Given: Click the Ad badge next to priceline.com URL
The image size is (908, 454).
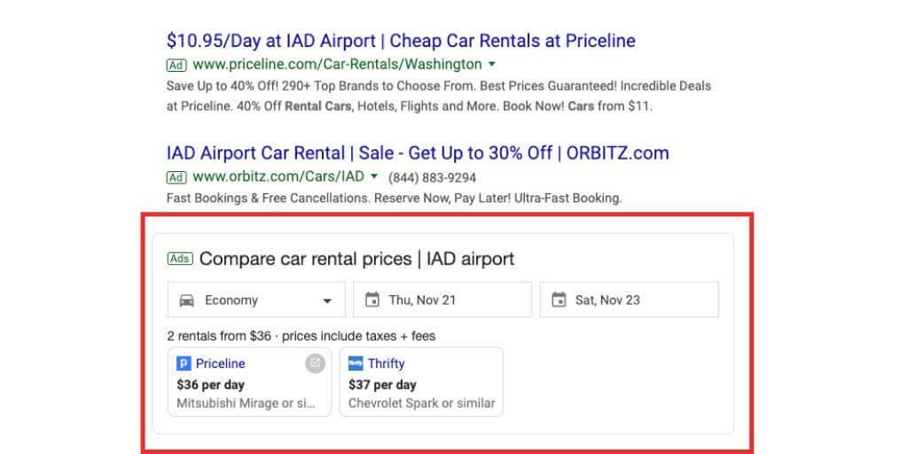Looking at the screenshot, I should click(x=176, y=65).
